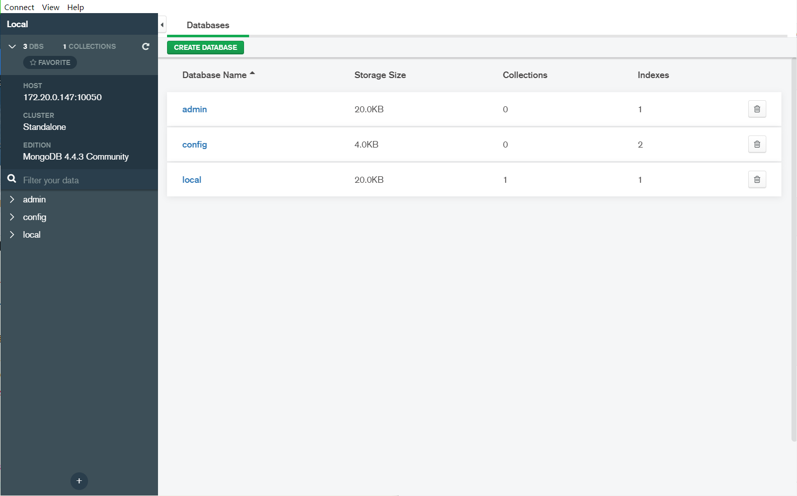
Task: Click the plus button to create database
Action: [79, 481]
